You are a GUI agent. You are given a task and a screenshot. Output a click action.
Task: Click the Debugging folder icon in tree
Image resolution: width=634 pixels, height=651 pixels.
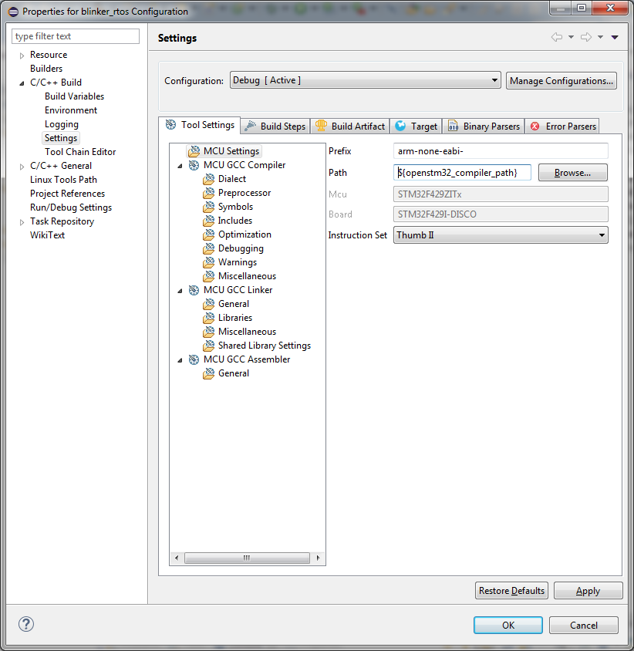point(208,248)
